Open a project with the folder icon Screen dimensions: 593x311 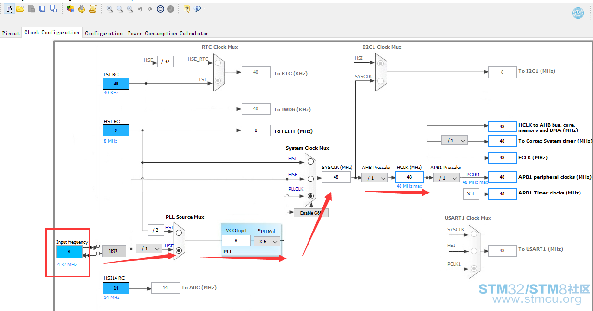click(x=20, y=9)
